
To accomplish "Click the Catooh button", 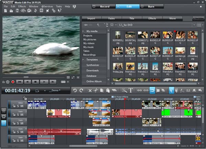I will pyautogui.click(x=198, y=19).
